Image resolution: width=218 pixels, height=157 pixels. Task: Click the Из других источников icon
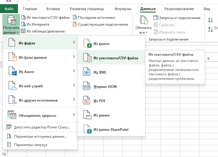click(13, 100)
